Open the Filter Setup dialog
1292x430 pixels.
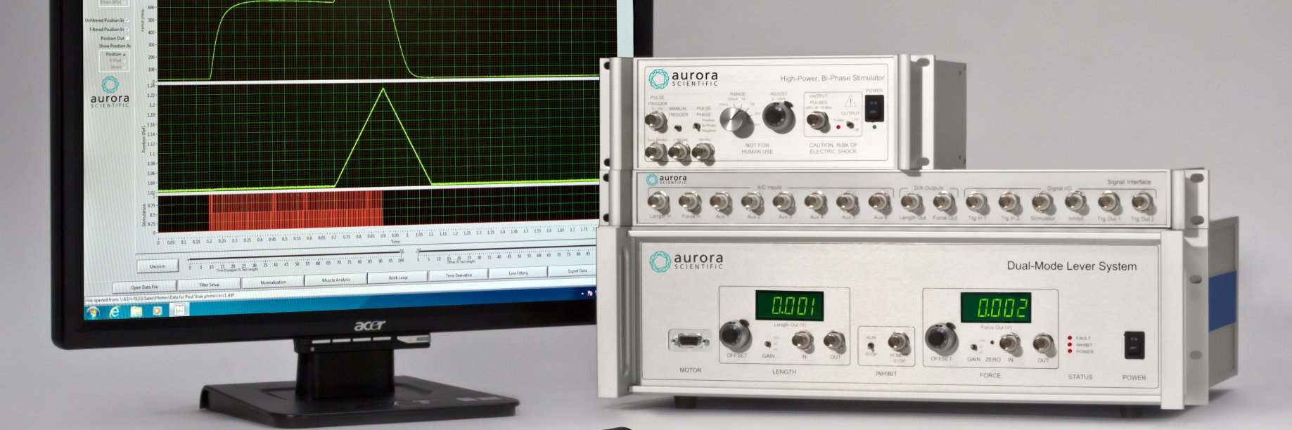coord(209,285)
